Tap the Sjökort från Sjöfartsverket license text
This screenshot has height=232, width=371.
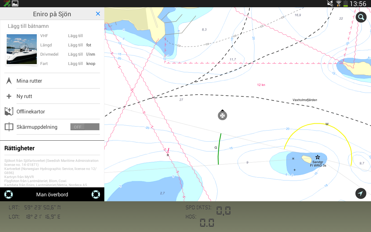coord(51,162)
